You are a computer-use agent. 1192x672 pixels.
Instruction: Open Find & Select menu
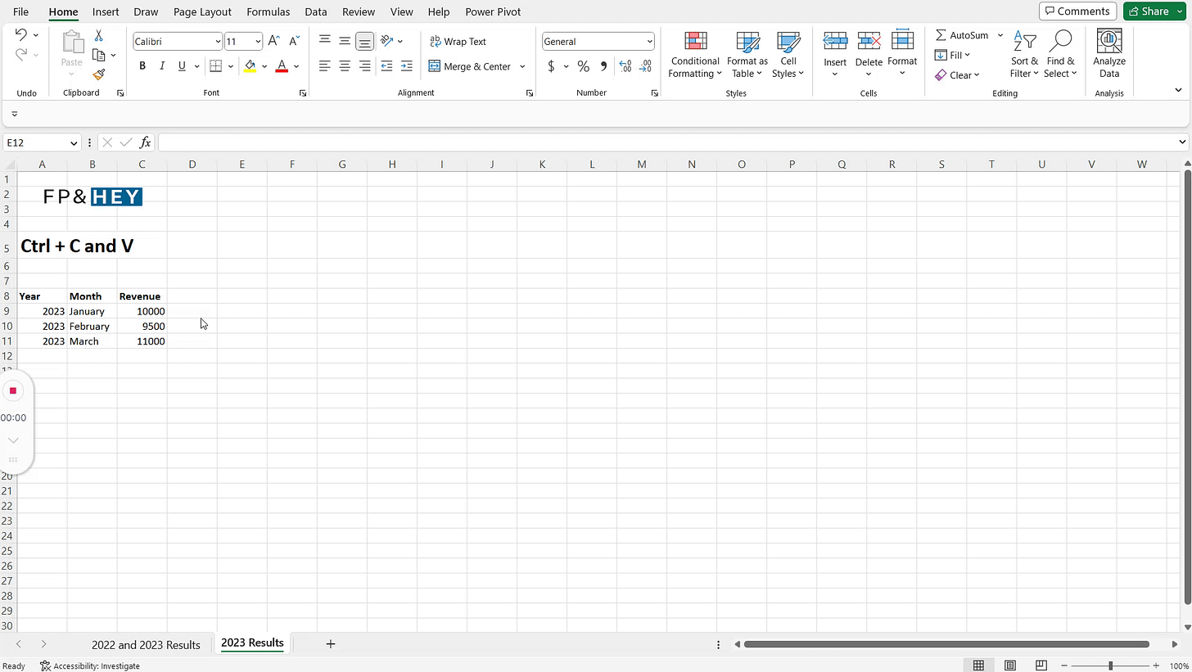(x=1060, y=55)
